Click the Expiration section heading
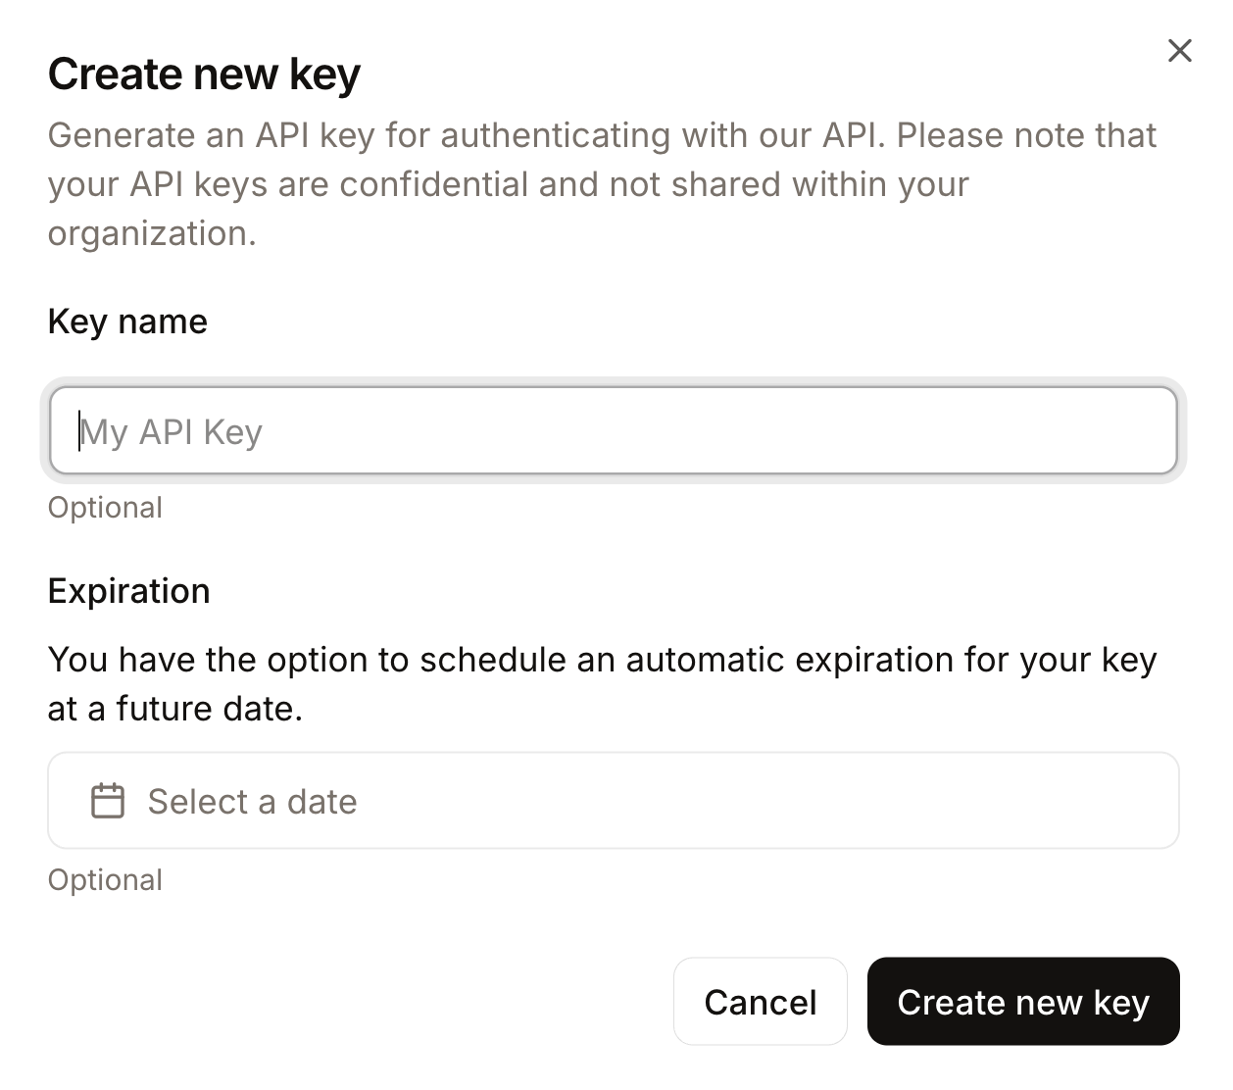Image resolution: width=1233 pixels, height=1090 pixels. [128, 591]
